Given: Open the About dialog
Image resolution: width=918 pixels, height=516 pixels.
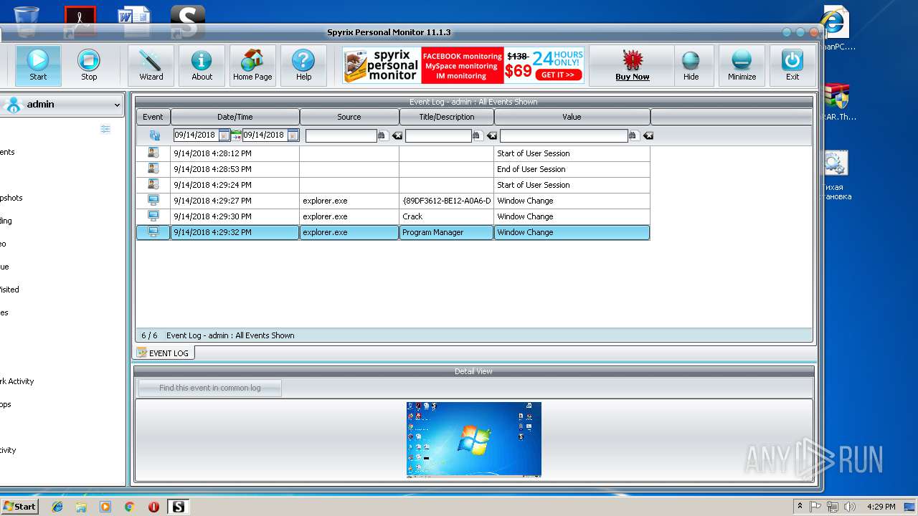Looking at the screenshot, I should click(x=202, y=66).
